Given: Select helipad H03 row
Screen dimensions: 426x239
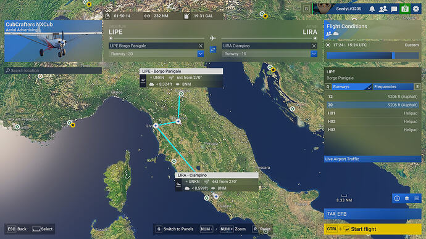Looking at the screenshot, I should click(x=372, y=130).
